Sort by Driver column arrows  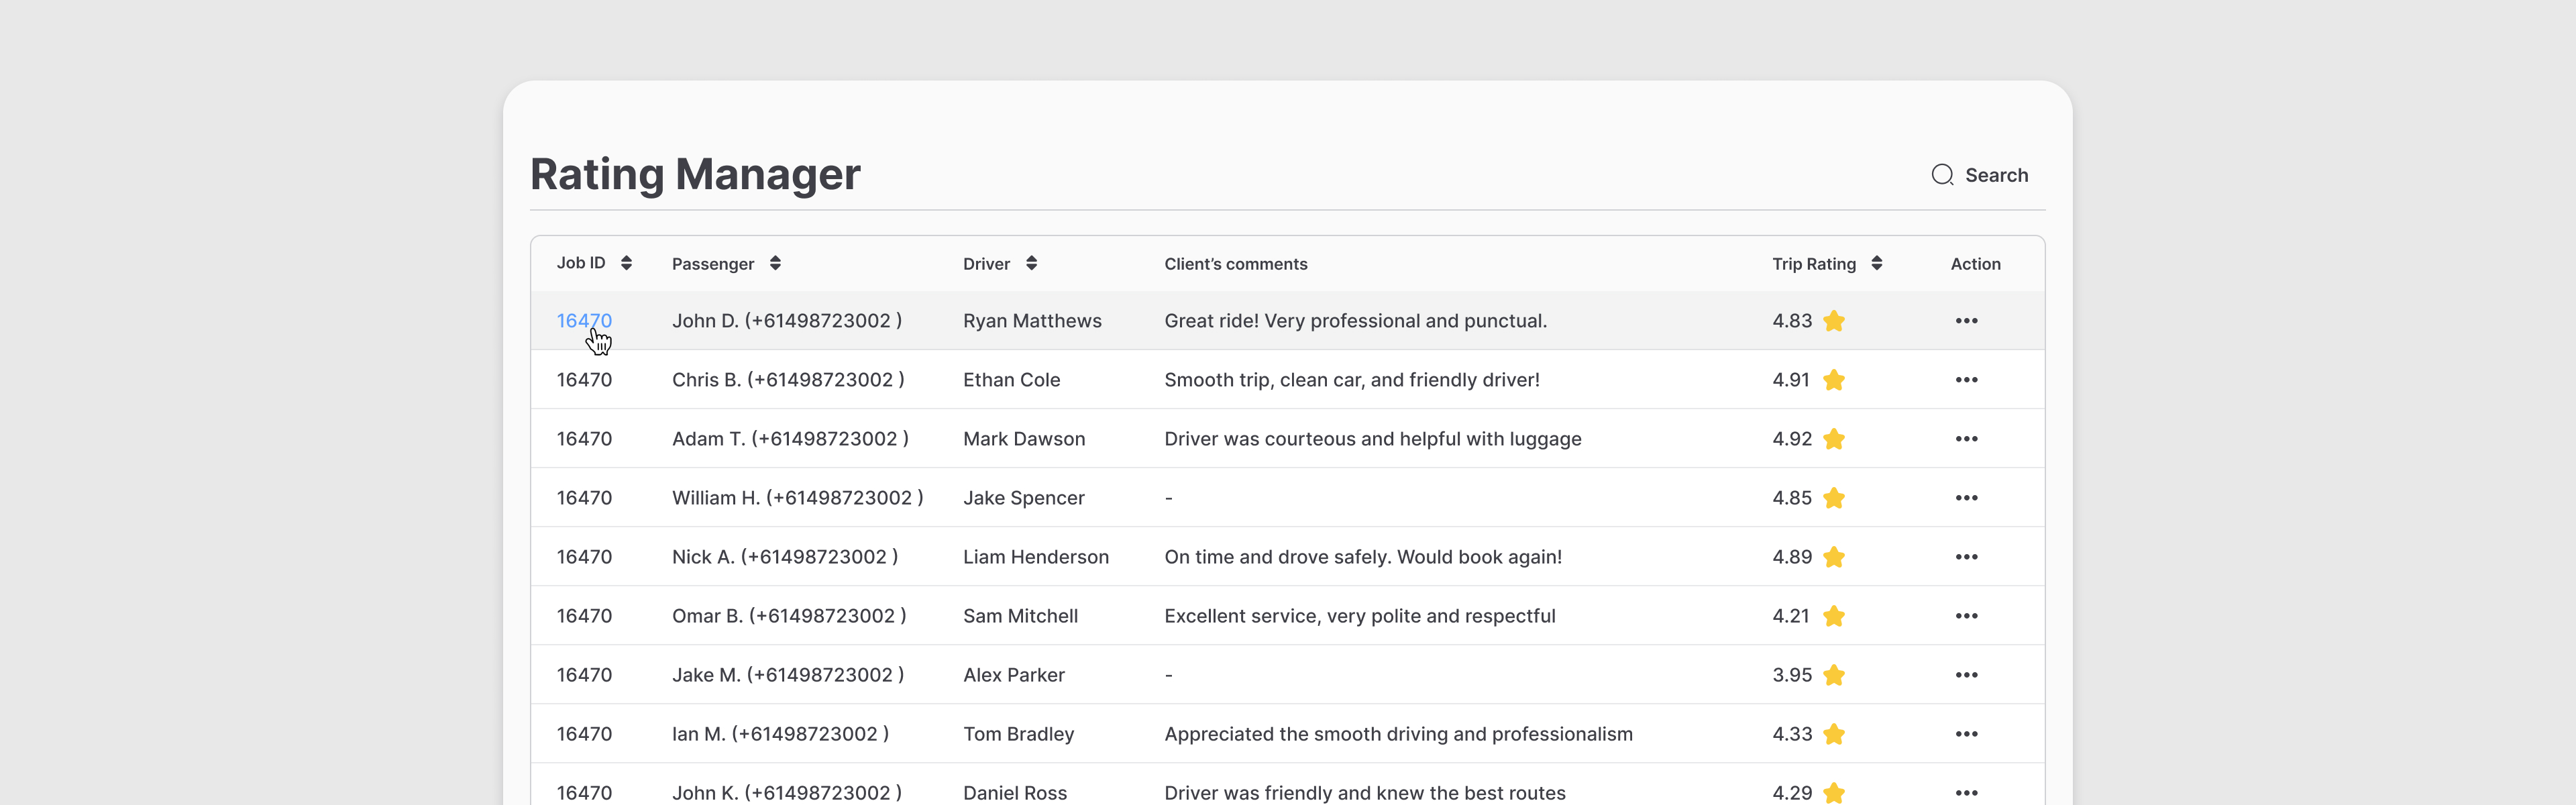pos(1031,263)
